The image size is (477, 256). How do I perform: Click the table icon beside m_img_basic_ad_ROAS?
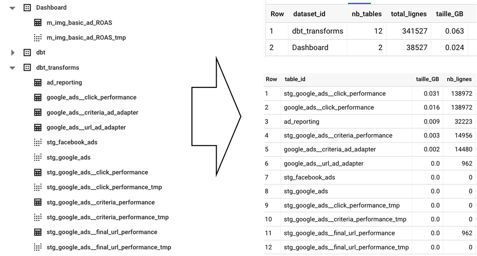(38, 23)
